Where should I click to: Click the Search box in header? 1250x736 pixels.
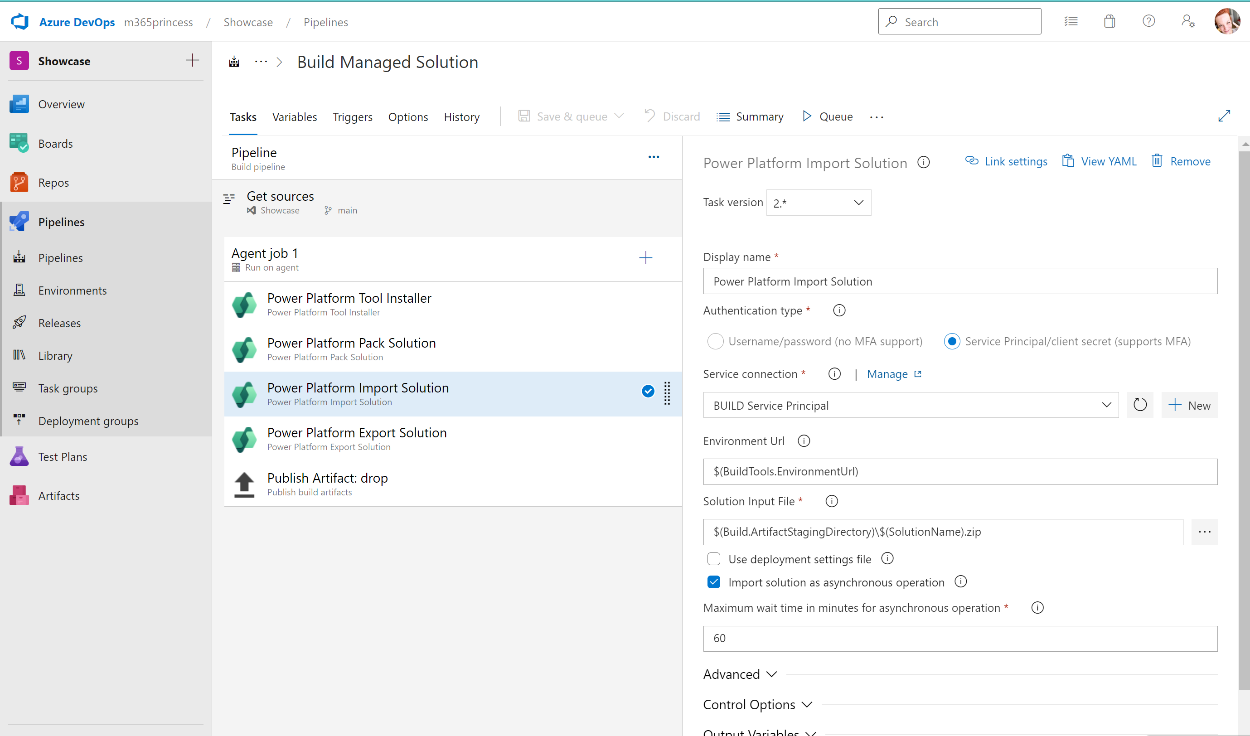tap(959, 21)
